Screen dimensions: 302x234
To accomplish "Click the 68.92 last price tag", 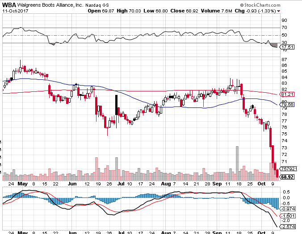I will click(287, 177).
